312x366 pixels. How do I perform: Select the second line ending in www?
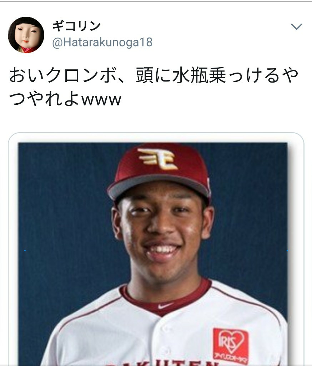(65, 99)
